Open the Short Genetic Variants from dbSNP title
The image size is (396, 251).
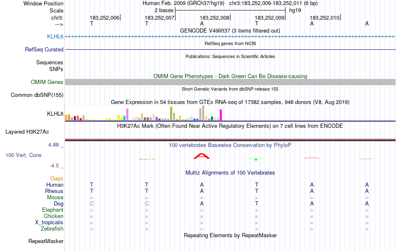230,89
